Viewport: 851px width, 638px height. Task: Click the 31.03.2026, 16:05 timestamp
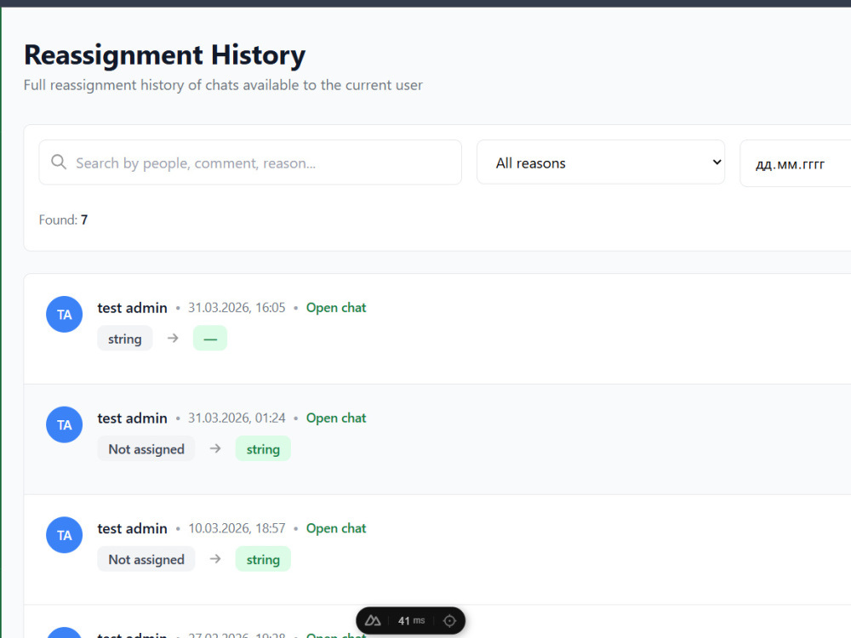[237, 308]
